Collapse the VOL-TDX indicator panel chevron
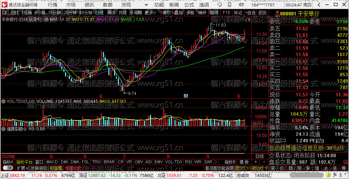Viewport: 349px width, 179px height. click(3, 101)
